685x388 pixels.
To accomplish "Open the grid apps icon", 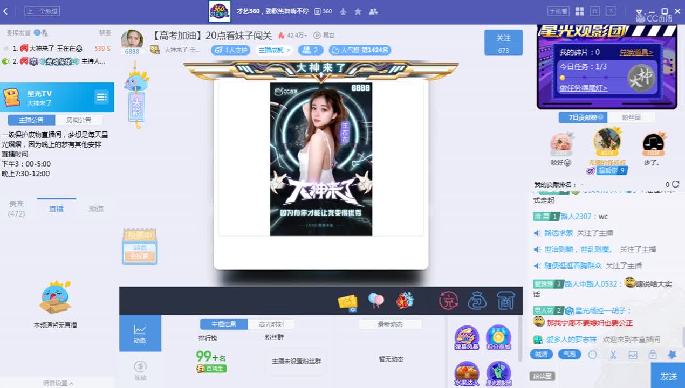I will [x=580, y=11].
